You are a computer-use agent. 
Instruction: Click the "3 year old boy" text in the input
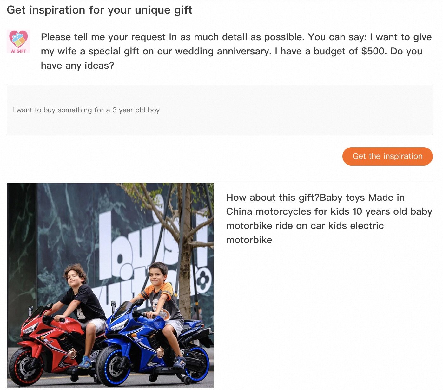coord(136,110)
